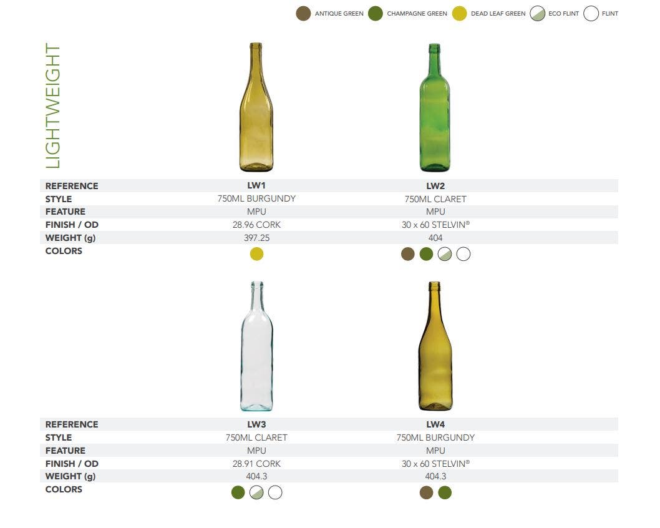The height and width of the screenshot is (528, 660).
Task: Click LW2's flint color dot
Action: pyautogui.click(x=463, y=254)
